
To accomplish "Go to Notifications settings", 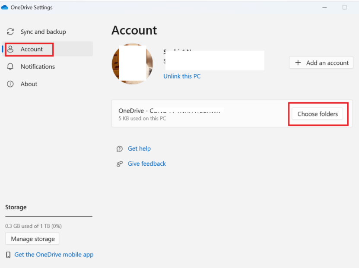I will point(48,66).
